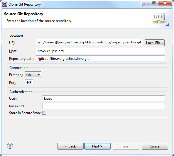The image size is (174, 156).
Task: Click the empty Password field
Action: tap(103, 106)
